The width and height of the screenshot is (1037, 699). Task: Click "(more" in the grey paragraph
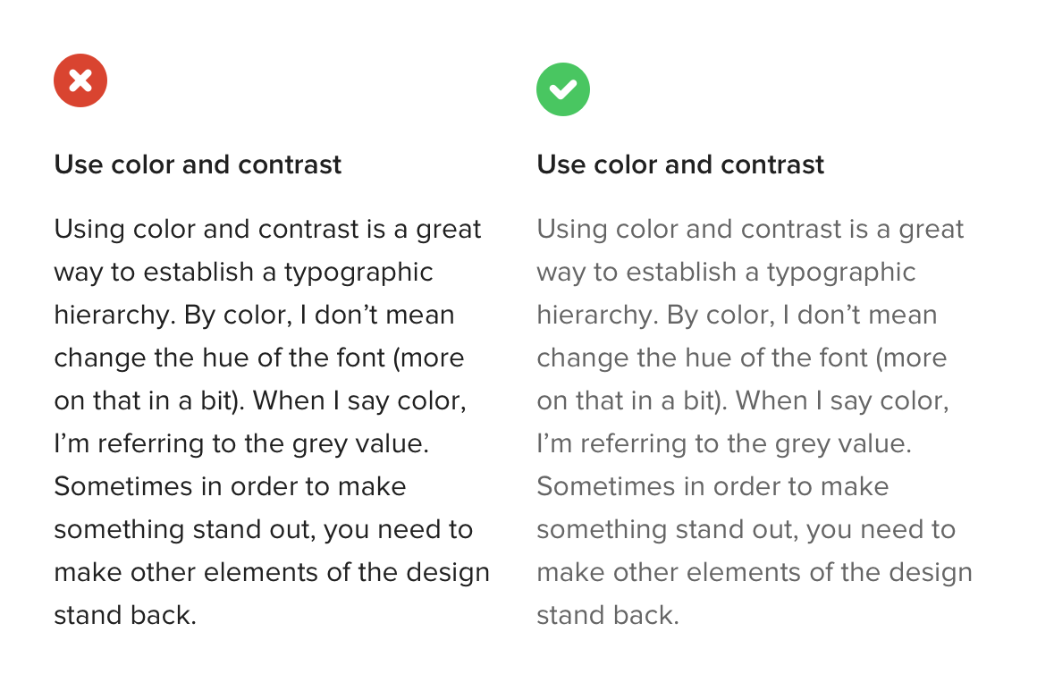tap(911, 358)
